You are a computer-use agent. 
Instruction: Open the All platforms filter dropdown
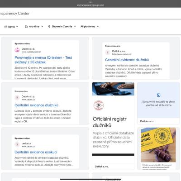90,27
